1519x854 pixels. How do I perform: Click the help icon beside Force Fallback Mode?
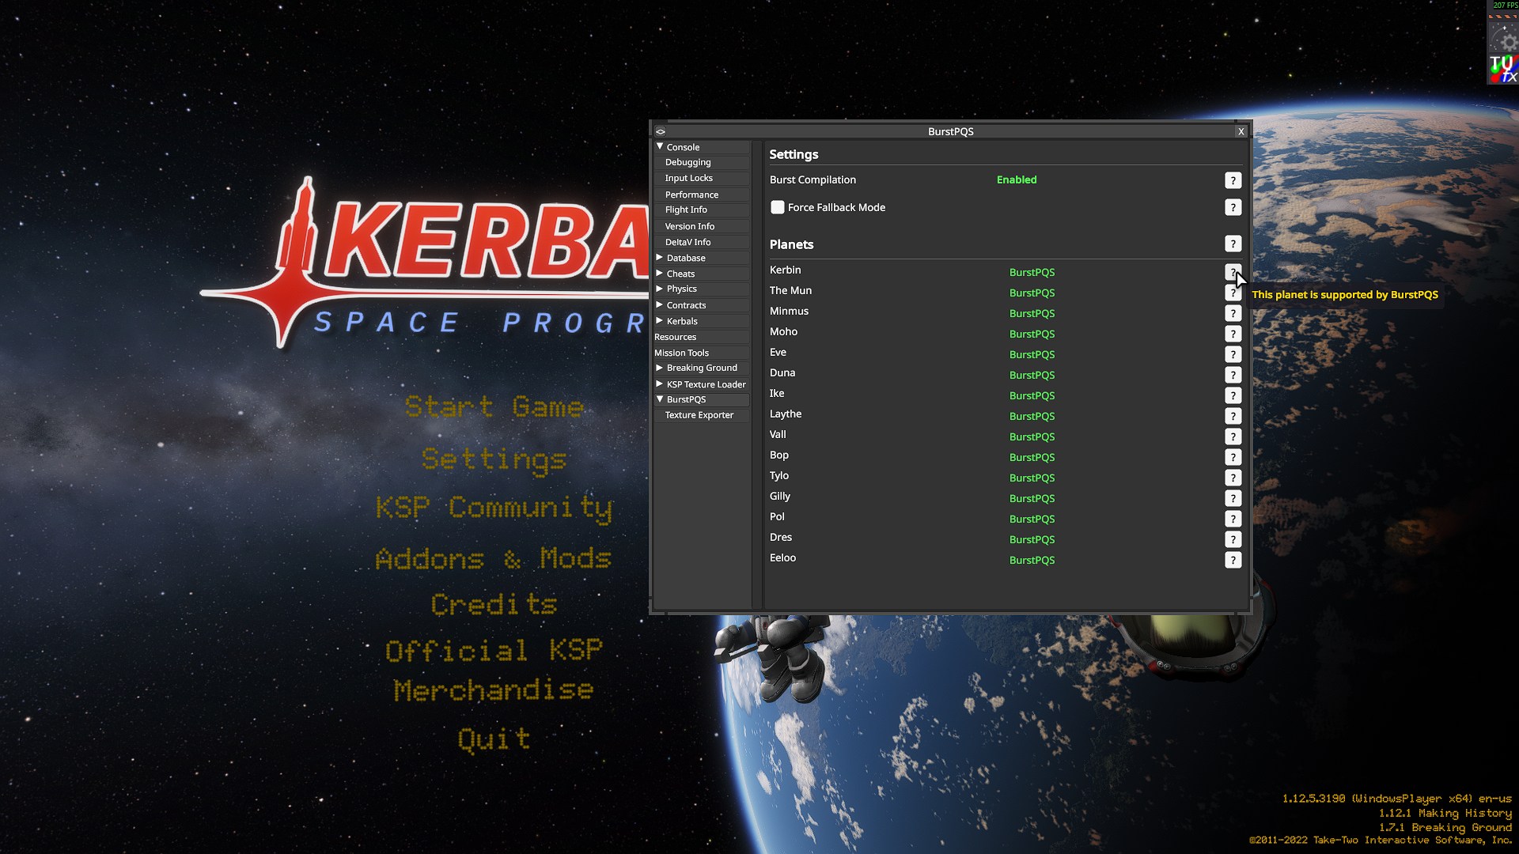click(x=1233, y=207)
